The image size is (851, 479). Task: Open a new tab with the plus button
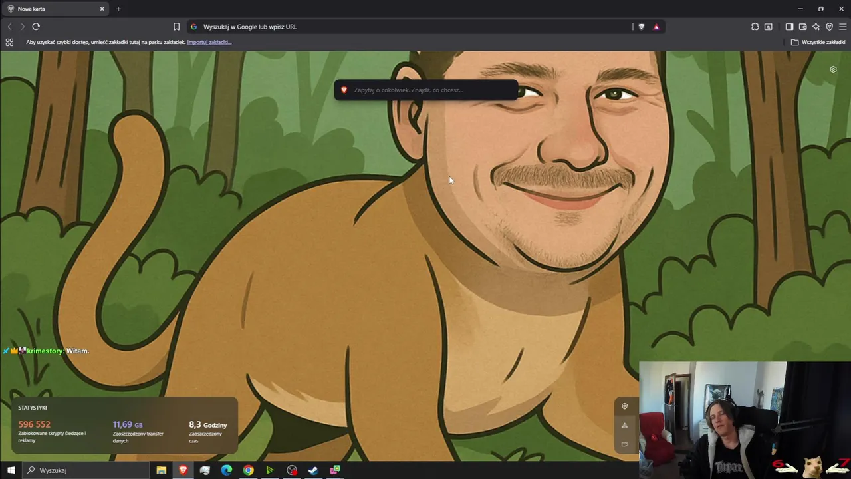118,9
